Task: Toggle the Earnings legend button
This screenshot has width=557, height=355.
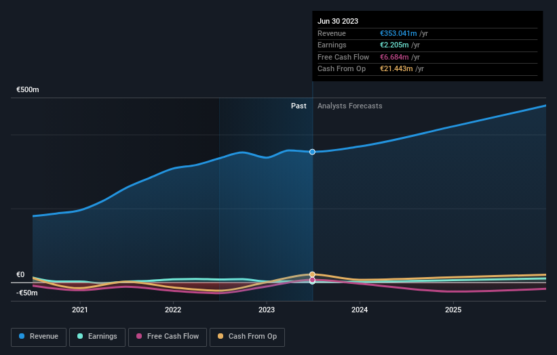Action: coord(97,337)
